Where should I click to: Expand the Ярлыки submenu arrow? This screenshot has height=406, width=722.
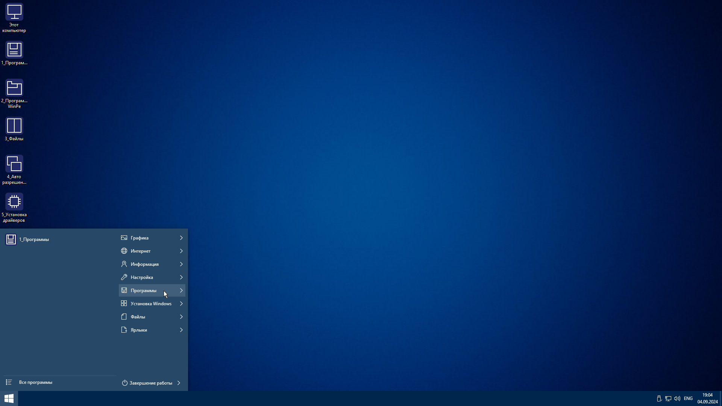click(x=181, y=330)
